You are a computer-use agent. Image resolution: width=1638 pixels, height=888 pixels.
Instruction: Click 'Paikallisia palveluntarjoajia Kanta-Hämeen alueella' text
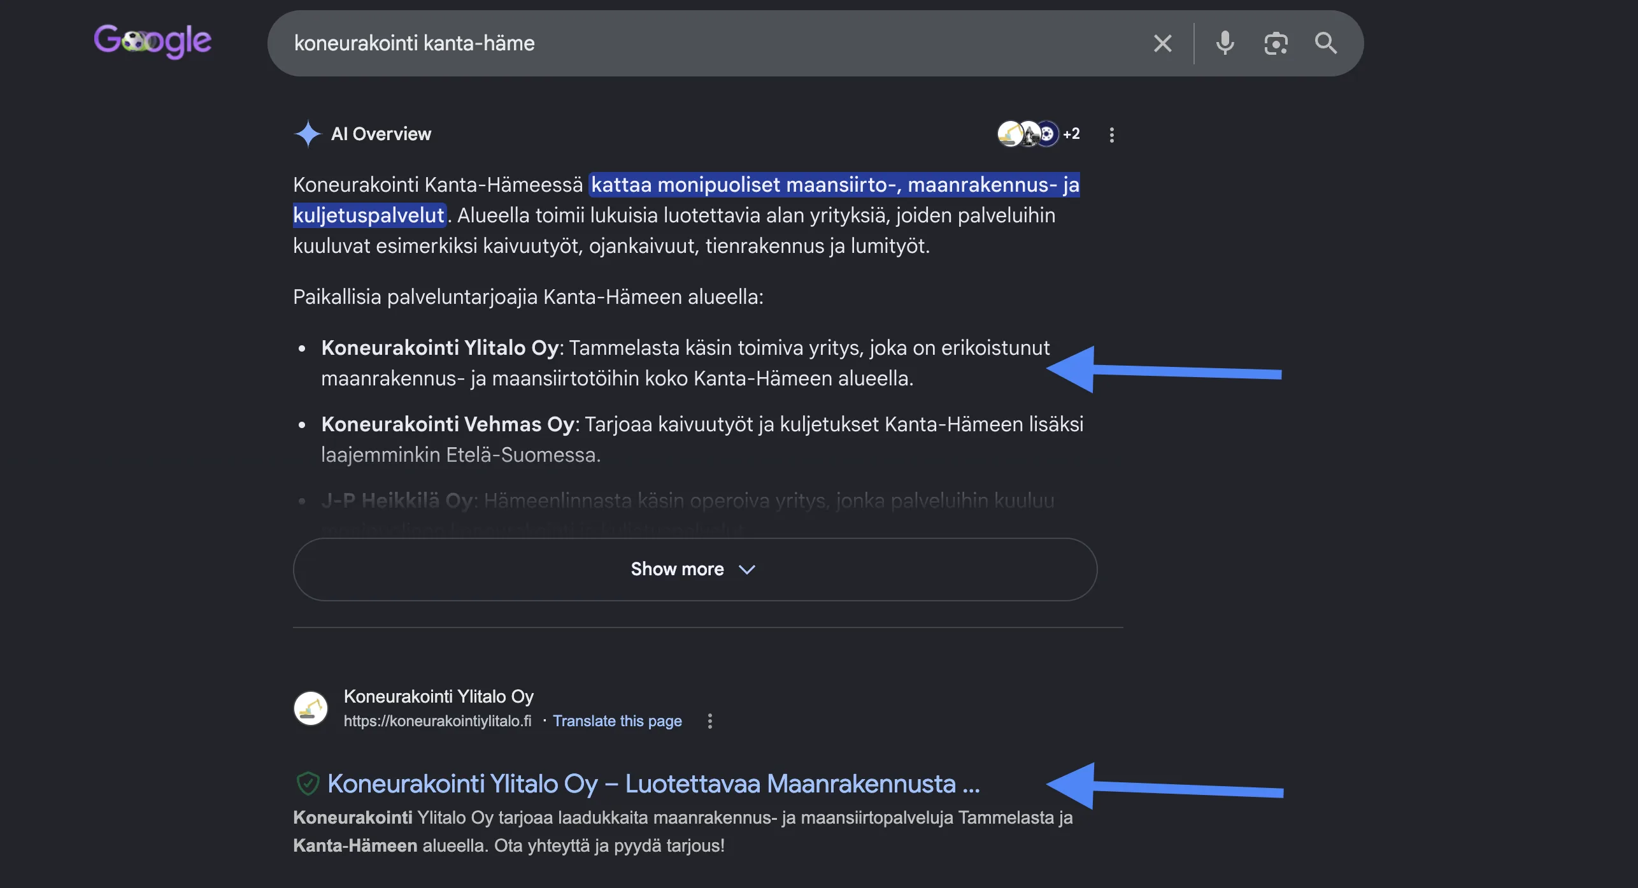(x=528, y=297)
